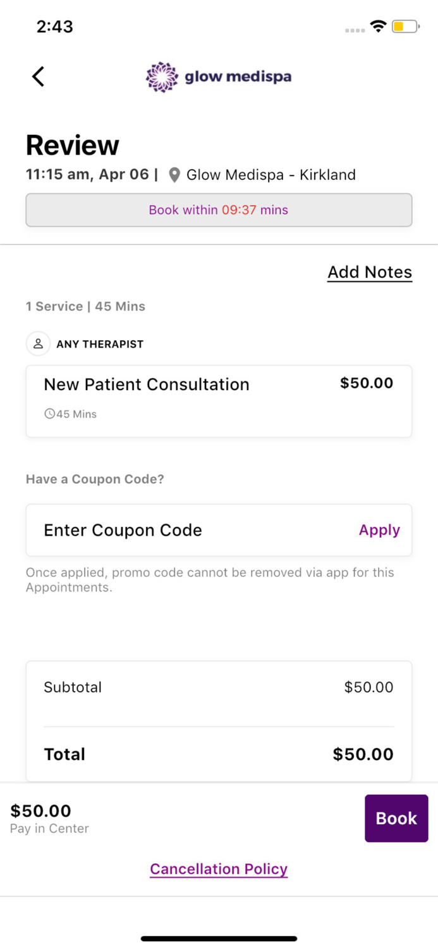The width and height of the screenshot is (438, 950).
Task: Tap the clock icon beside 45 Mins
Action: 49,414
